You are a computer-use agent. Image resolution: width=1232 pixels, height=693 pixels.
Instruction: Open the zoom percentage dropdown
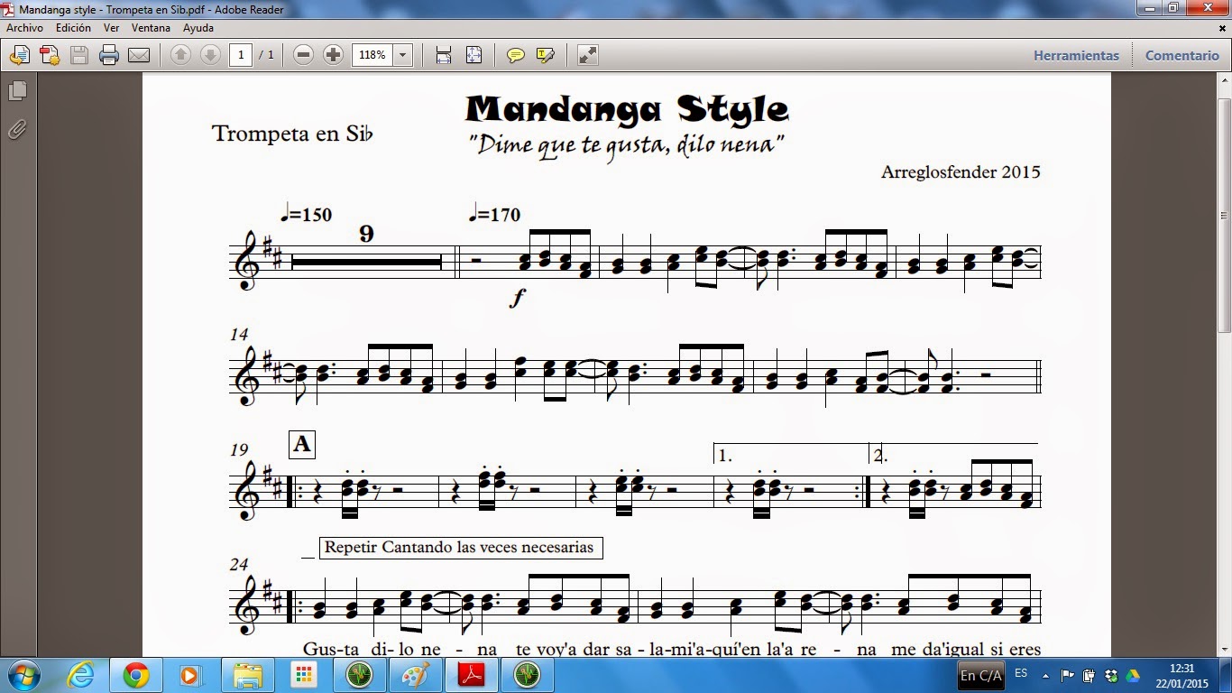(402, 55)
